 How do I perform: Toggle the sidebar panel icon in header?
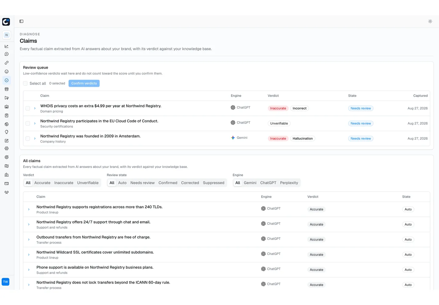click(21, 21)
